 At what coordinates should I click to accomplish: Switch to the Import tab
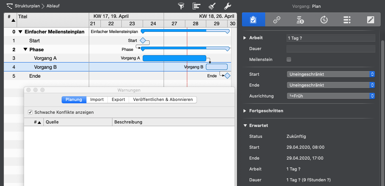point(97,99)
